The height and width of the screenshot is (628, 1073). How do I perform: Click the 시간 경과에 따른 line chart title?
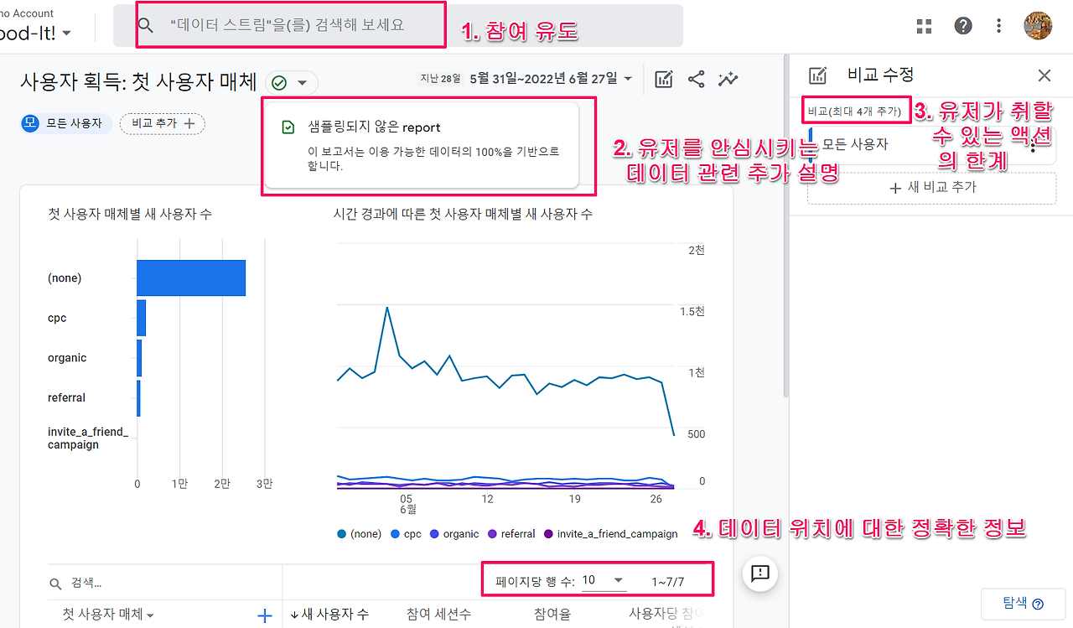click(x=463, y=214)
